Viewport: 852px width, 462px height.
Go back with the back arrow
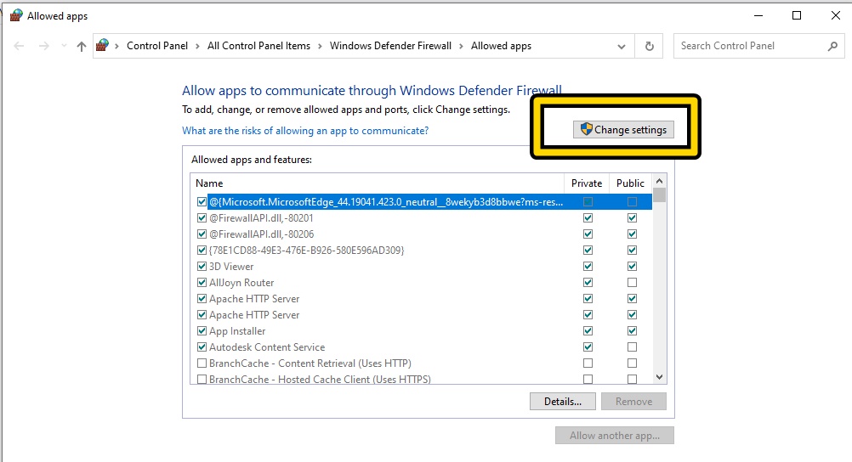coord(19,46)
